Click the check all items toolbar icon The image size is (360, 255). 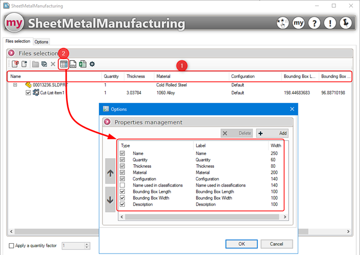(x=44, y=64)
